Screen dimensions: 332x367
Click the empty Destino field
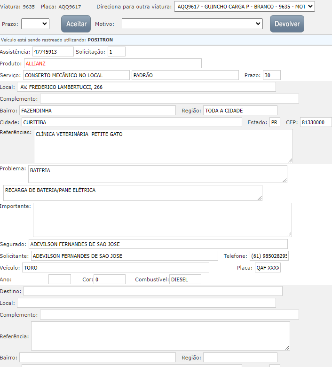tap(153, 291)
